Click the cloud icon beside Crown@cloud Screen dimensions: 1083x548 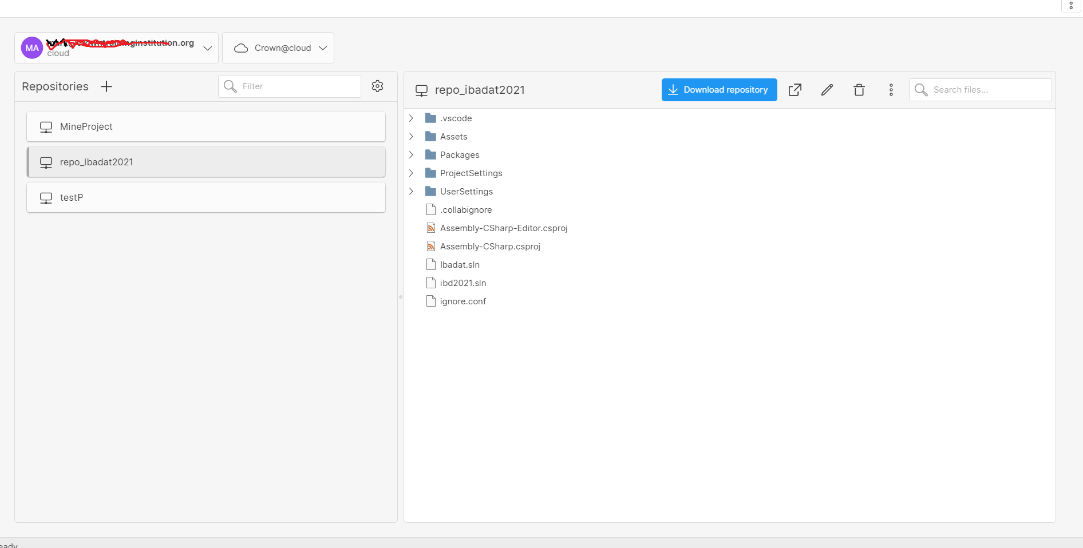coord(241,48)
